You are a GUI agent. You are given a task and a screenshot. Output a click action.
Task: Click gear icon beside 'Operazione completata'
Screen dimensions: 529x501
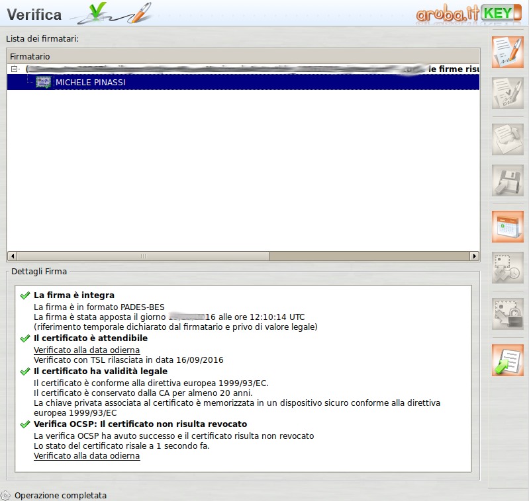[6, 495]
